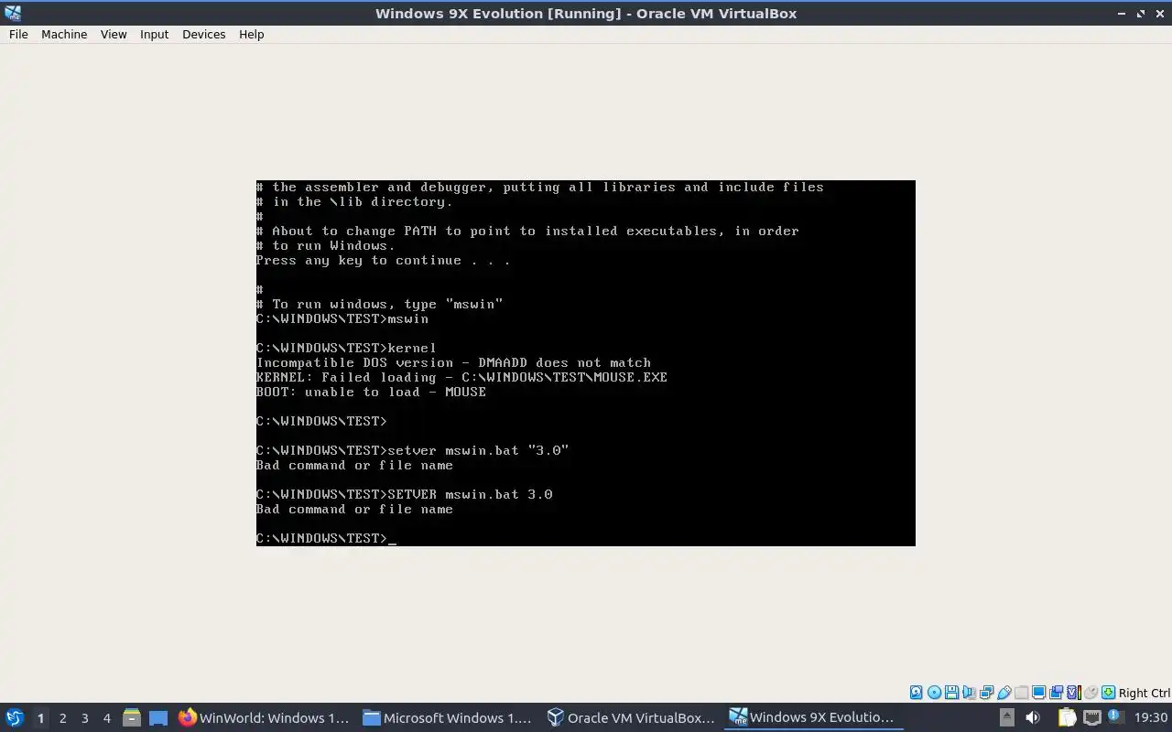Image resolution: width=1172 pixels, height=732 pixels.
Task: Click the recording status icon
Action: pos(1056,693)
